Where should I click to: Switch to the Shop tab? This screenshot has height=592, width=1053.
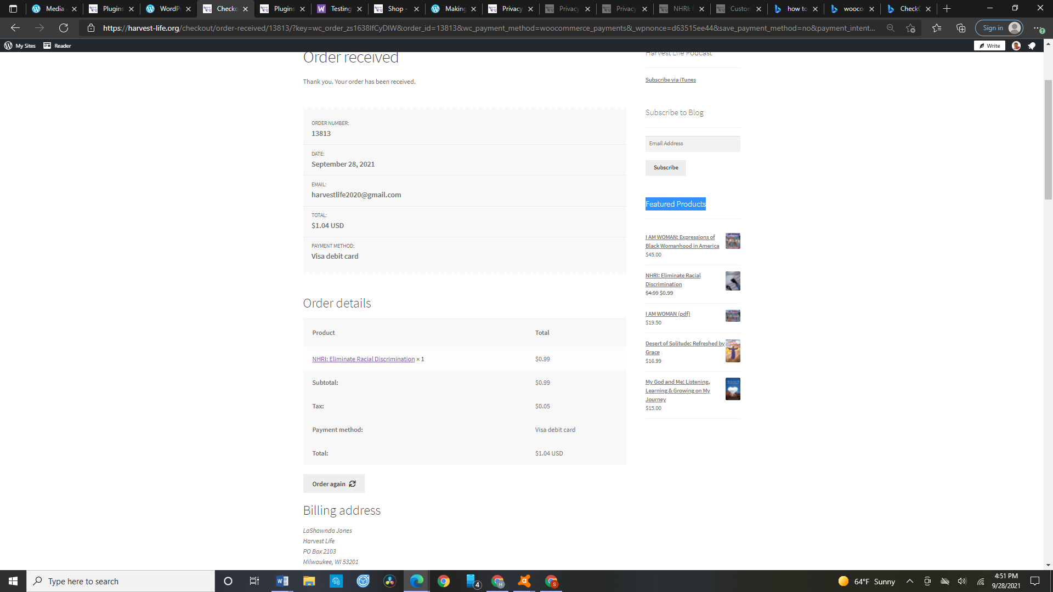395,9
